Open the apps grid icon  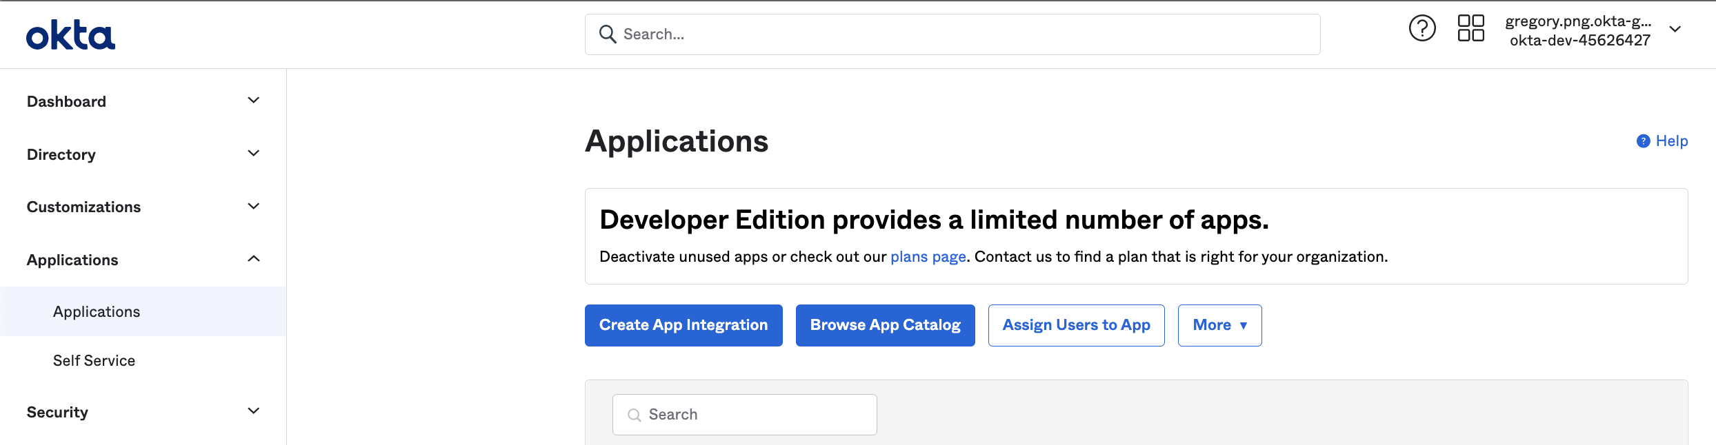1470,28
